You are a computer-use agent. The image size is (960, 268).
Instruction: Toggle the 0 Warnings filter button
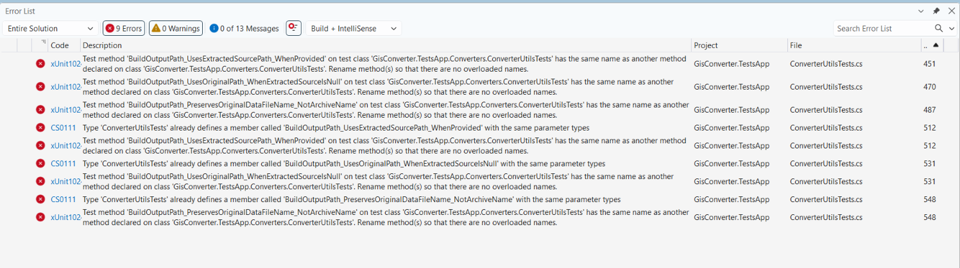pos(175,28)
